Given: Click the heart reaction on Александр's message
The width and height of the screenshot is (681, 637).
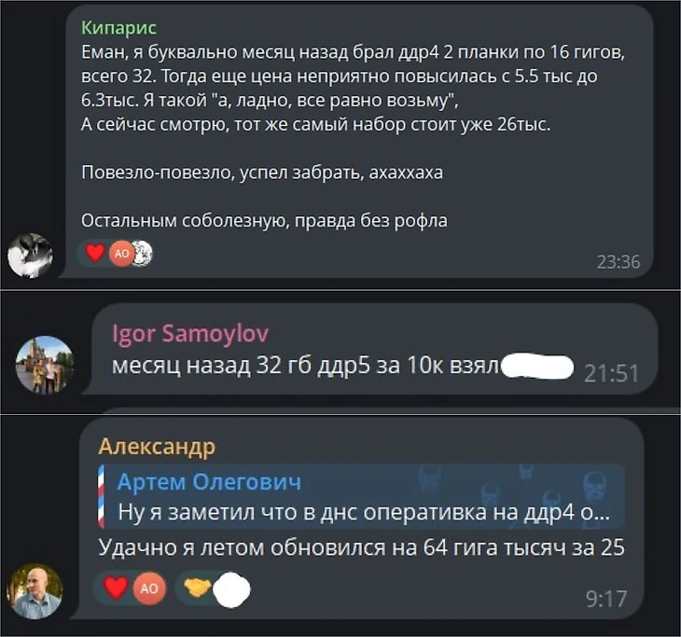Looking at the screenshot, I should (116, 588).
